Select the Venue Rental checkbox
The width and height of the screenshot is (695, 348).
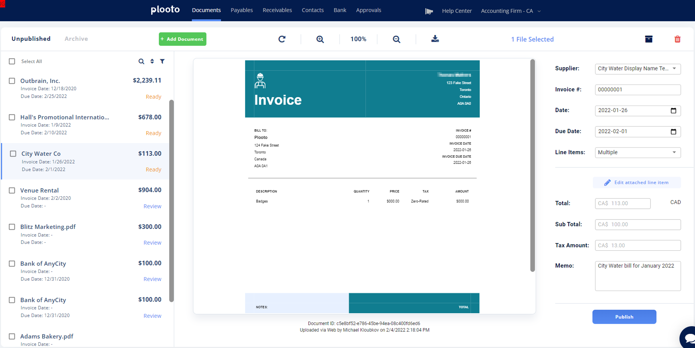coord(12,190)
